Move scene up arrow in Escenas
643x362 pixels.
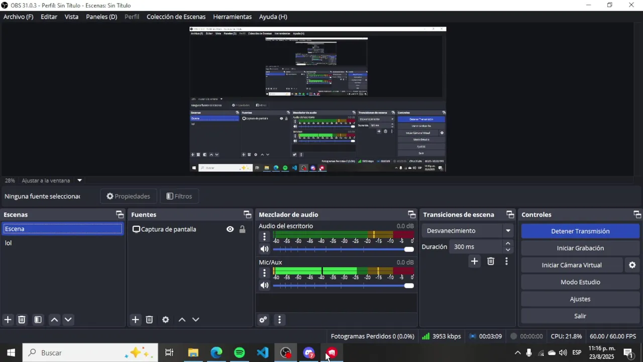(54, 320)
